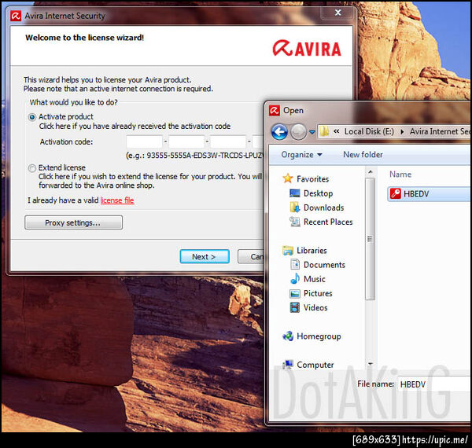Open the license file link
The height and width of the screenshot is (448, 472).
click(x=117, y=200)
